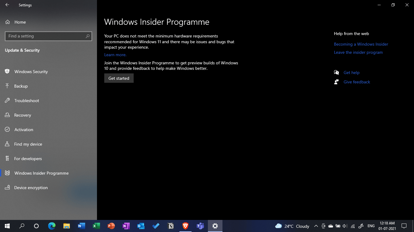Show hidden system tray icons
This screenshot has width=414, height=232.
[x=316, y=226]
